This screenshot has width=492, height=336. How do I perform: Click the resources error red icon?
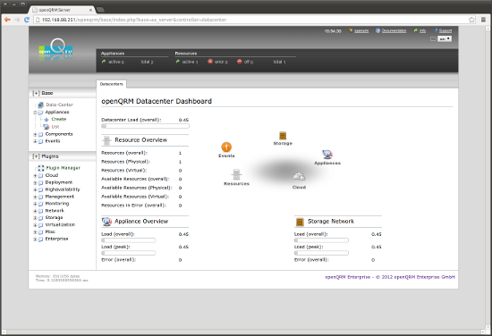[210, 62]
